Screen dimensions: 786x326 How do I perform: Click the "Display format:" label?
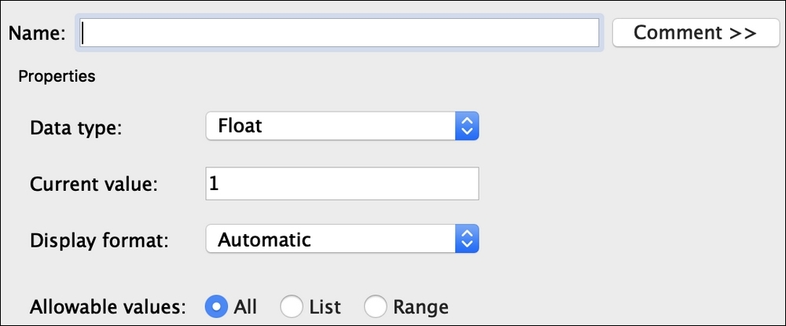point(100,241)
